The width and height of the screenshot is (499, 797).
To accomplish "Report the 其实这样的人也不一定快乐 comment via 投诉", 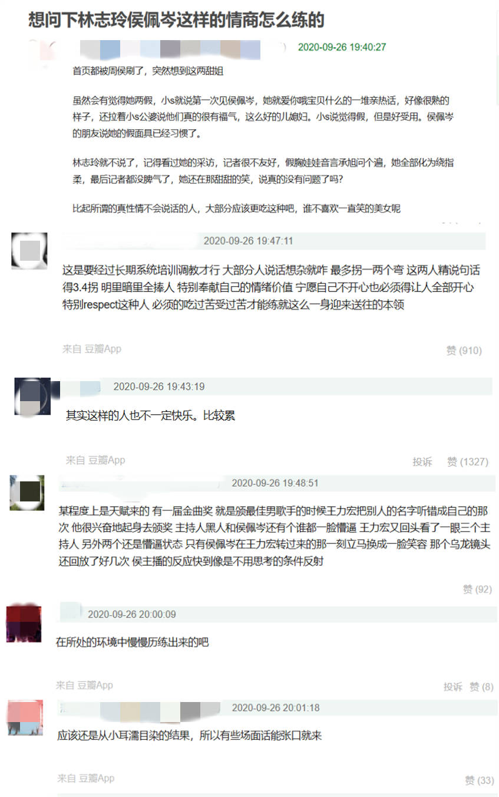I will point(422,461).
